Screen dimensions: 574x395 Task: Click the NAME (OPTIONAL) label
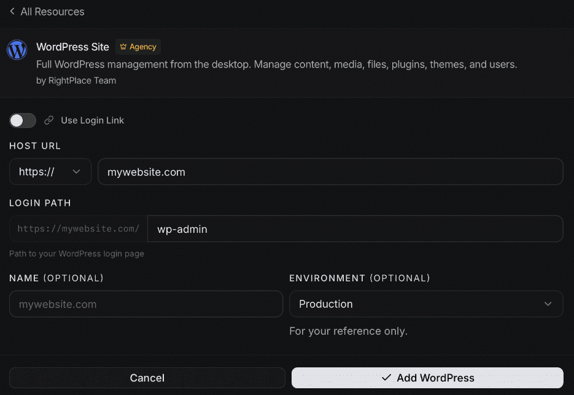click(x=56, y=278)
